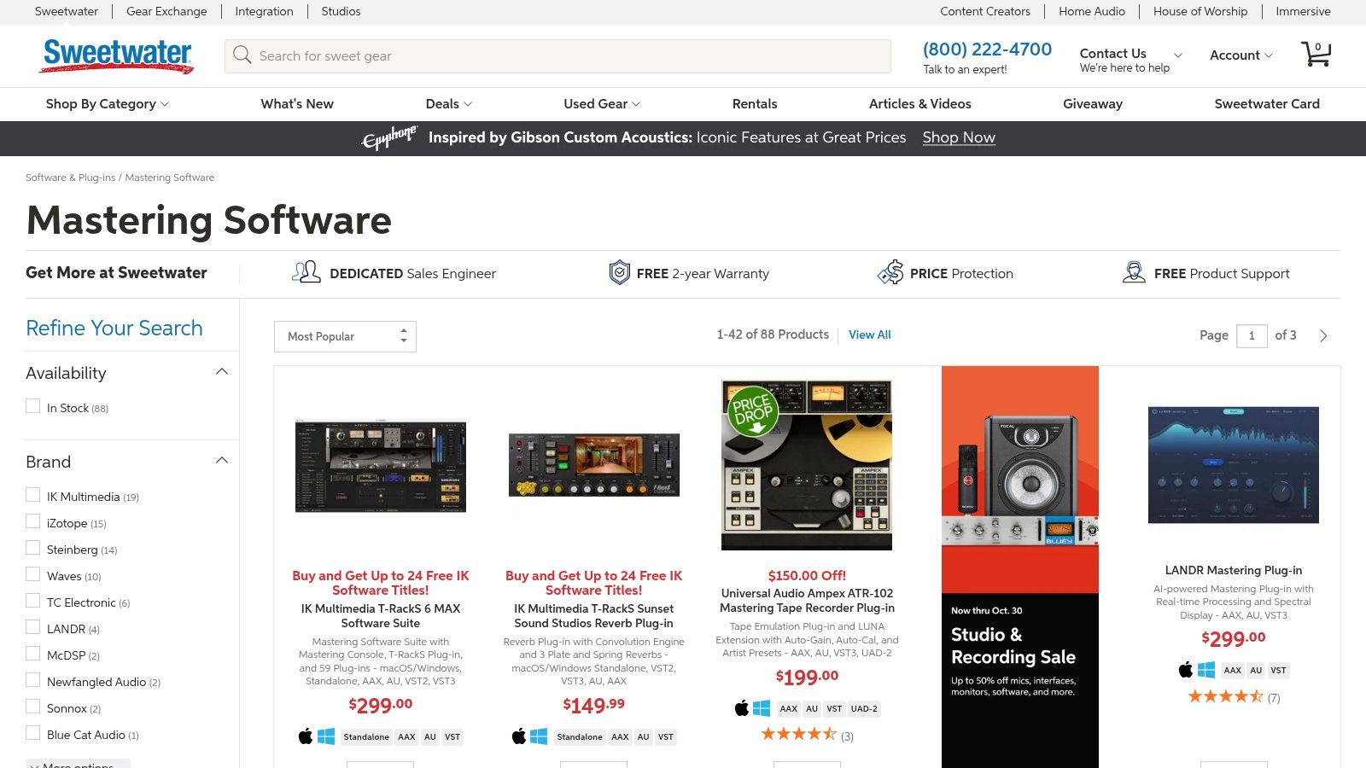Screen dimensions: 1366x768
Task: Check the Sonnox brand filter
Action: coord(33,707)
